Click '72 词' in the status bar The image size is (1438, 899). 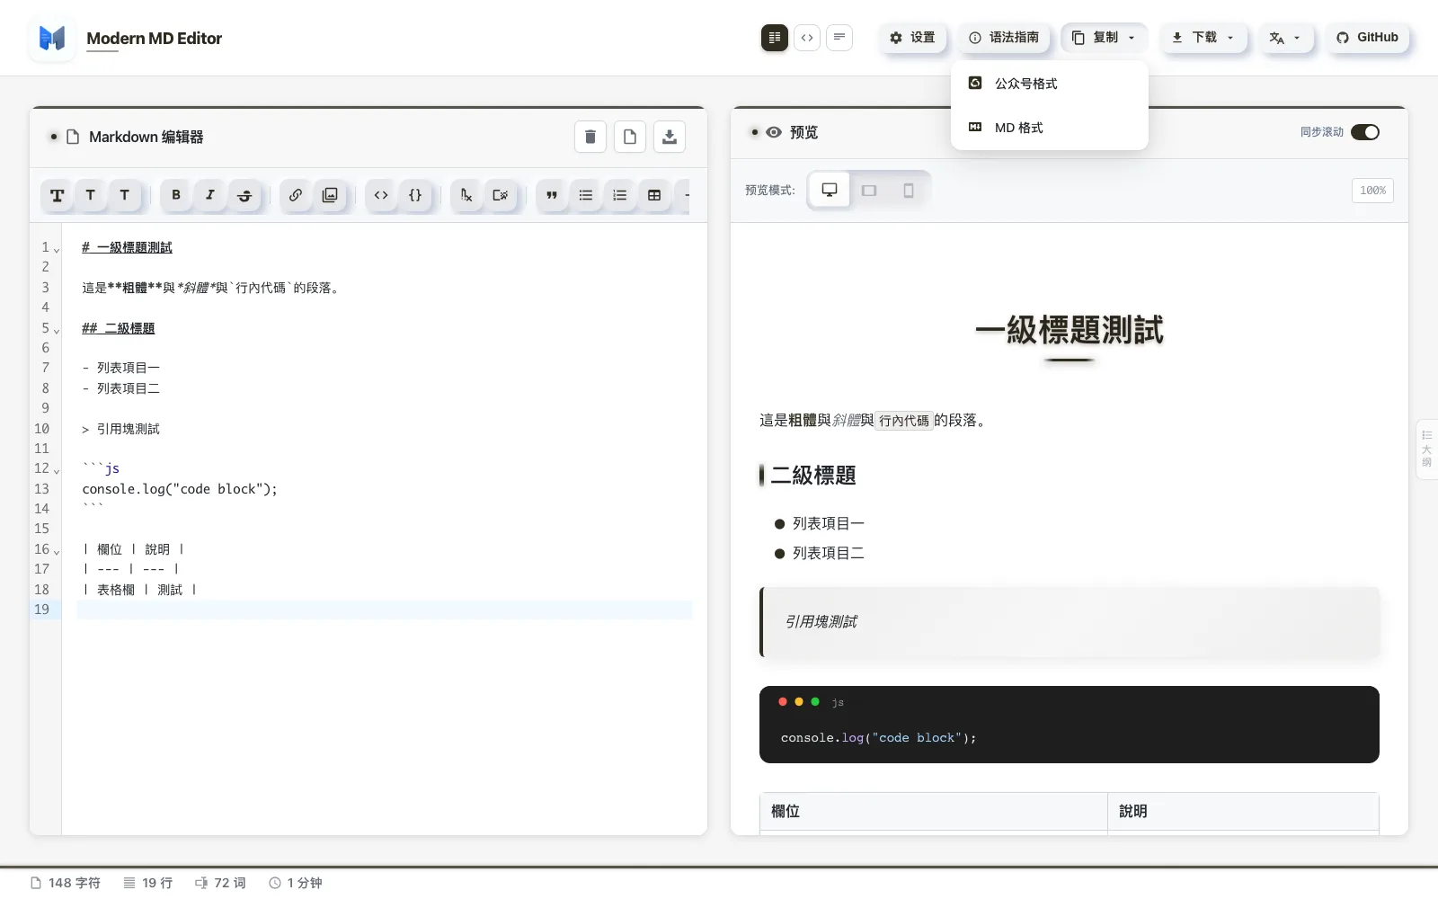coord(220,883)
